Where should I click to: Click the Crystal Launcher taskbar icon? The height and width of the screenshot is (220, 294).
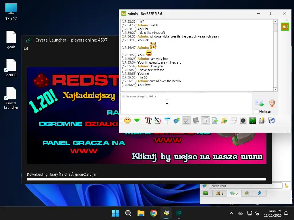tap(179, 213)
